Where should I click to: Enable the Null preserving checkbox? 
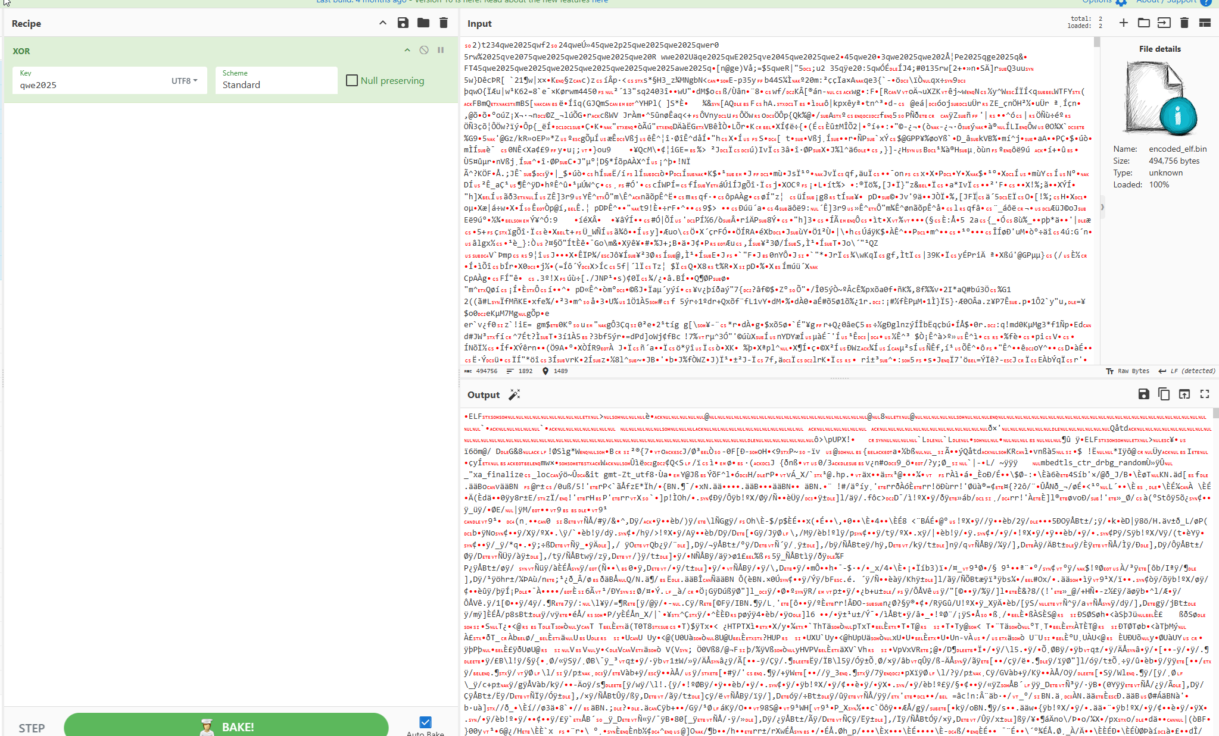point(352,80)
